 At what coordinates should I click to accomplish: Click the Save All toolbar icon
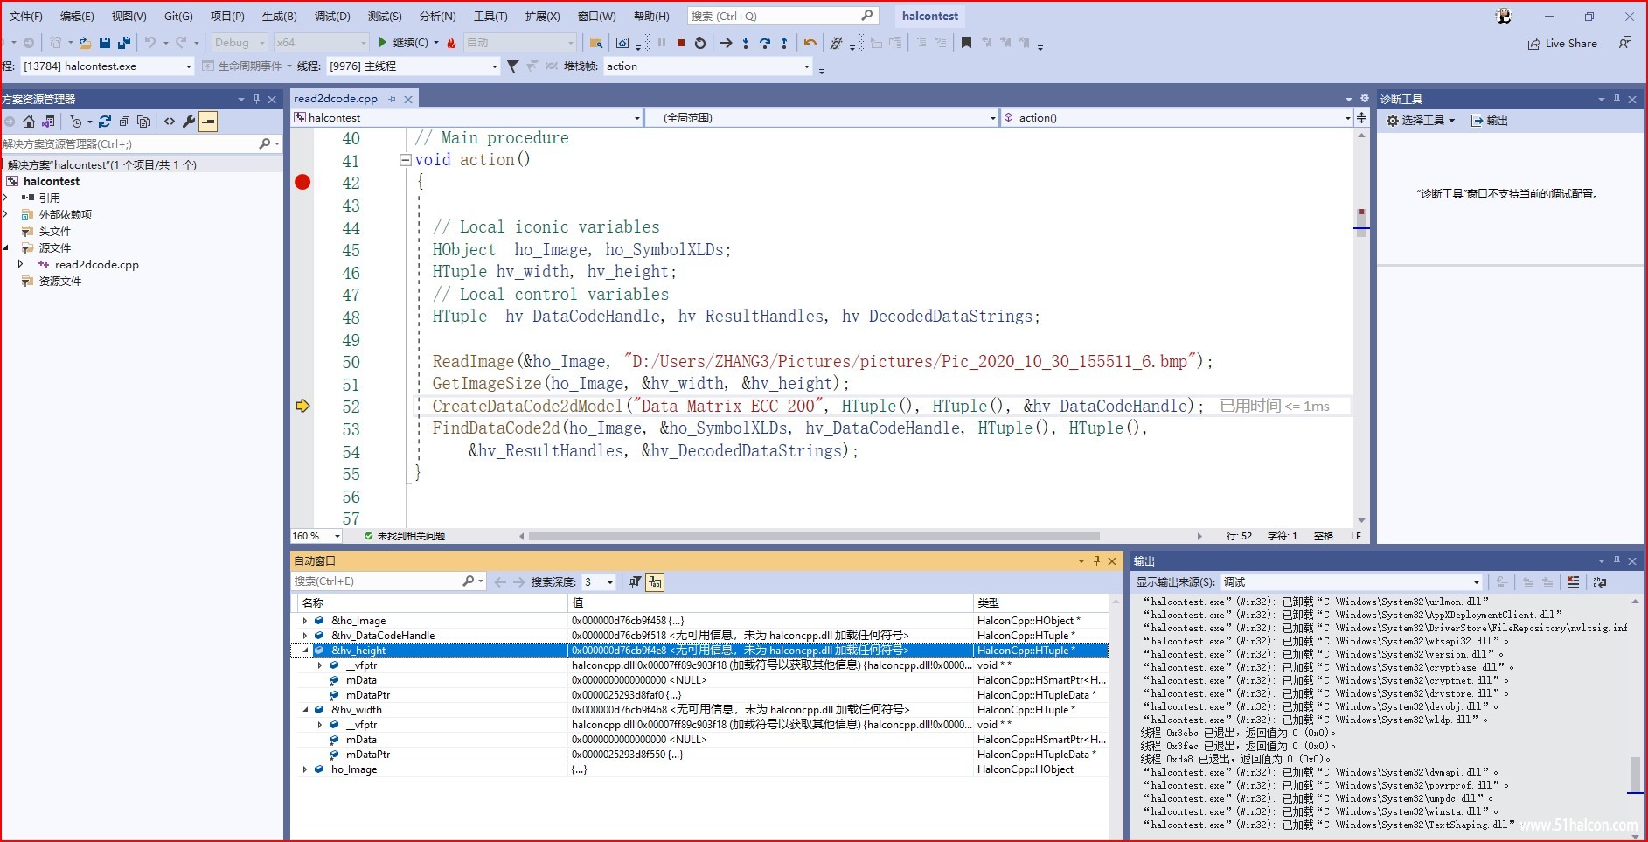124,42
